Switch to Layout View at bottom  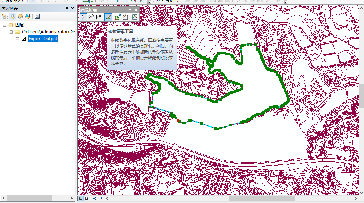[86, 198]
